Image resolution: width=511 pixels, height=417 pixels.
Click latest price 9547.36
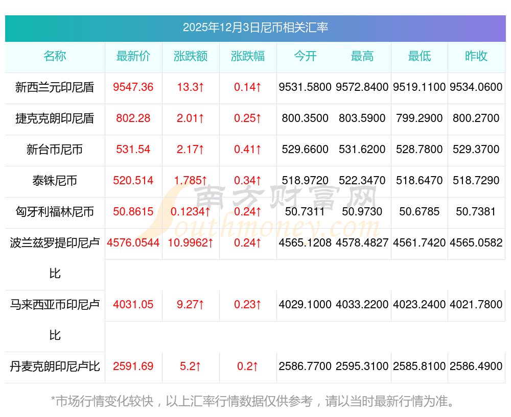click(x=133, y=87)
